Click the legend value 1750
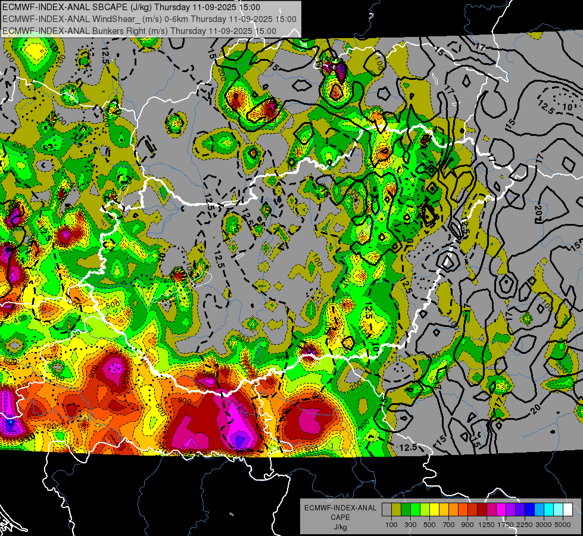Screen dimensions: 583x536 [506, 525]
